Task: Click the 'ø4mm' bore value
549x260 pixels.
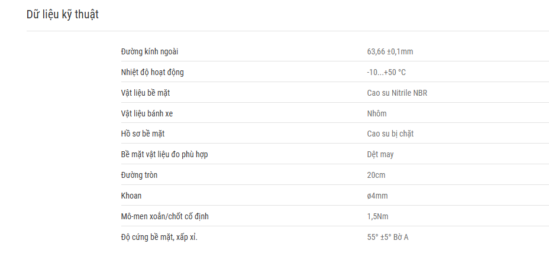Action: [377, 196]
